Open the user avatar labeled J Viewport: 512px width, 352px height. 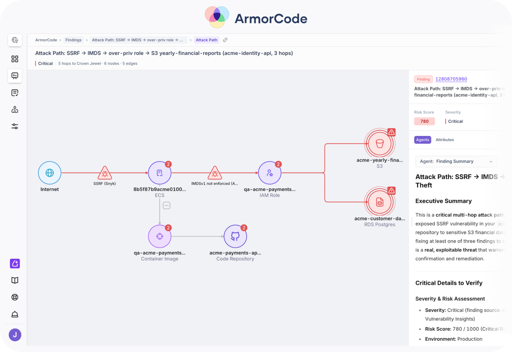(15, 335)
